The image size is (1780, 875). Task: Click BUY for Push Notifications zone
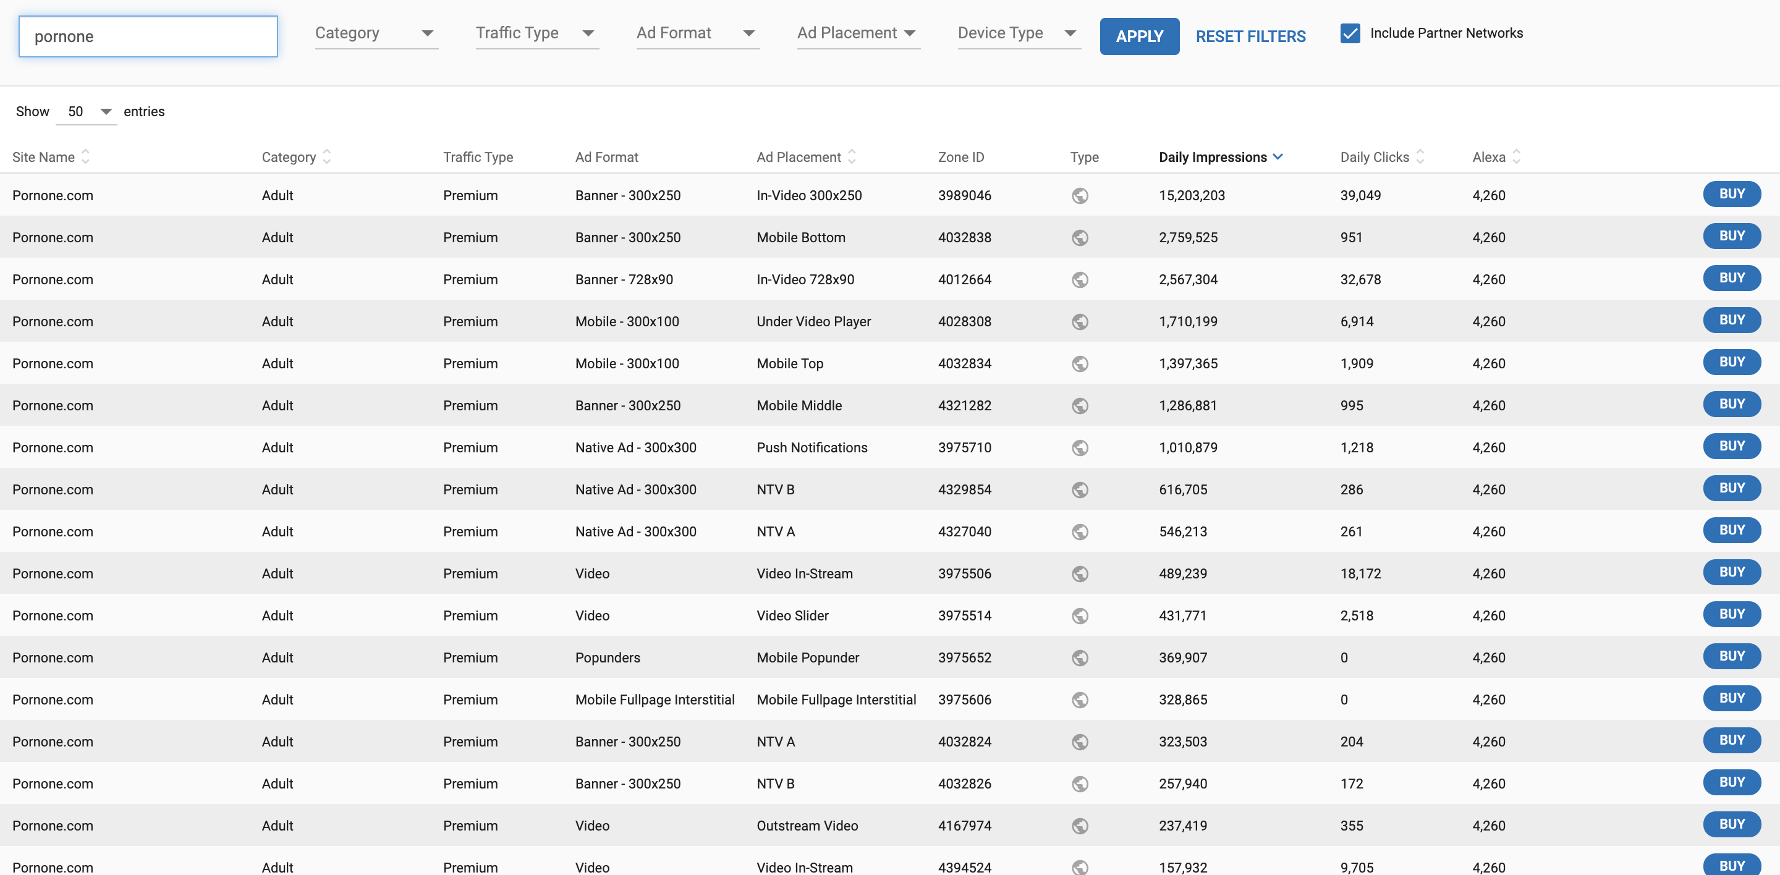[1731, 446]
